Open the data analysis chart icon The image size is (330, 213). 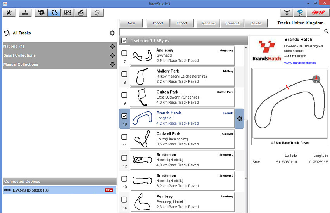pyautogui.click(x=67, y=13)
